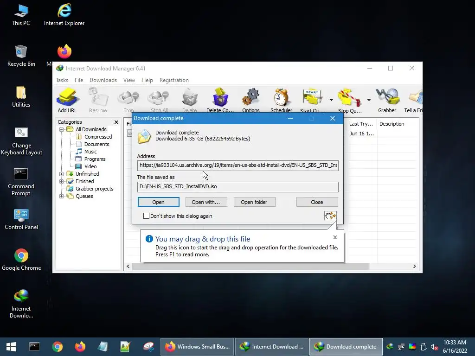475x356 pixels.
Task: Open the Windows Start menu
Action: (11, 347)
